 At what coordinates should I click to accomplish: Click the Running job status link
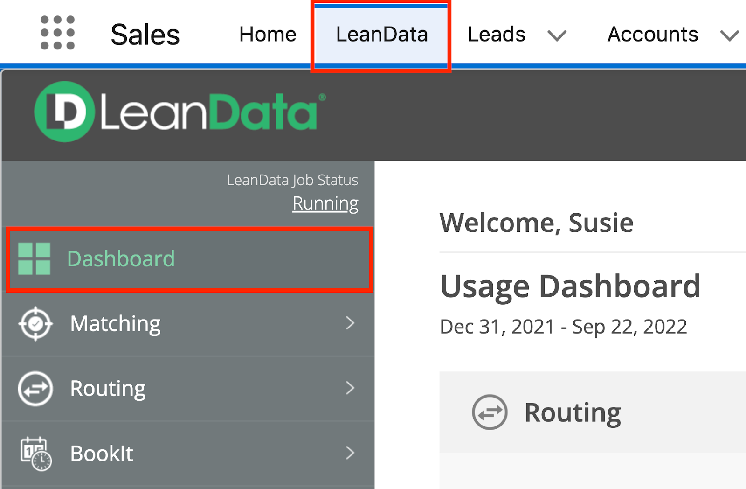[x=325, y=203]
